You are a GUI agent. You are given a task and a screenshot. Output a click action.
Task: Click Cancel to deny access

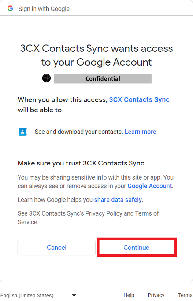[56, 247]
